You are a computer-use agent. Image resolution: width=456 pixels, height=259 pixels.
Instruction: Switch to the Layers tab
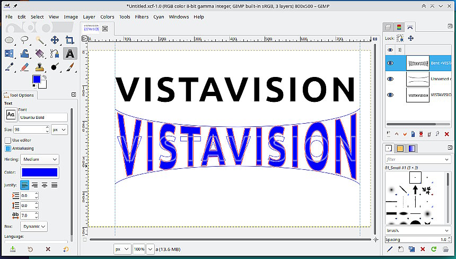(388, 27)
